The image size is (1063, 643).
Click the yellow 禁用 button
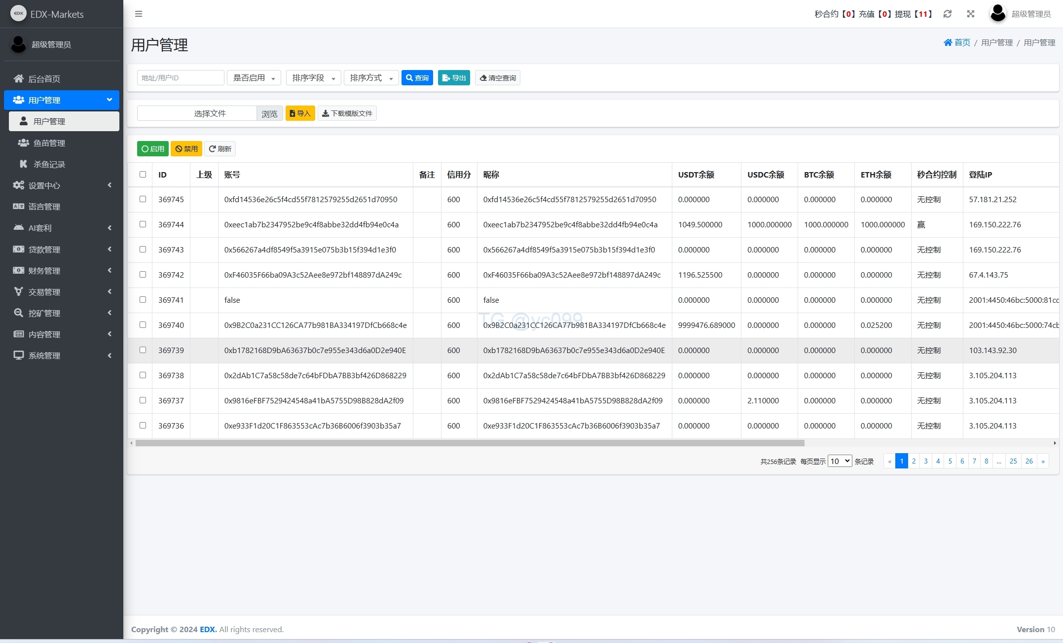[x=186, y=149]
